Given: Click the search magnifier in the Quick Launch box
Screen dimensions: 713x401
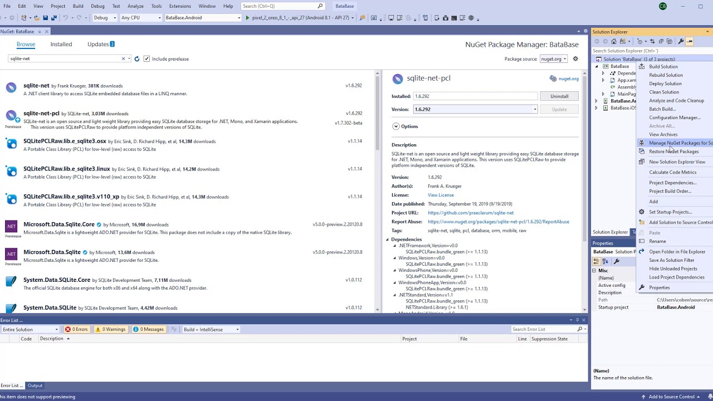Looking at the screenshot, I should (320, 6).
